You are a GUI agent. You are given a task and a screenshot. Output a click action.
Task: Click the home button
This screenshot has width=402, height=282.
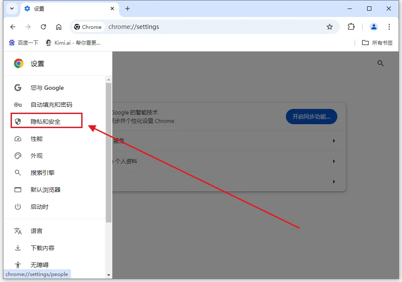[x=59, y=27]
